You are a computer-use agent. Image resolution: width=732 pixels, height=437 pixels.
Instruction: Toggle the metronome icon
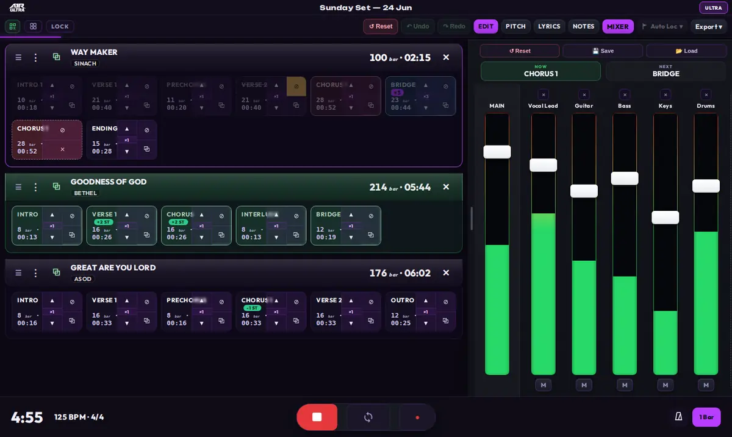point(678,417)
